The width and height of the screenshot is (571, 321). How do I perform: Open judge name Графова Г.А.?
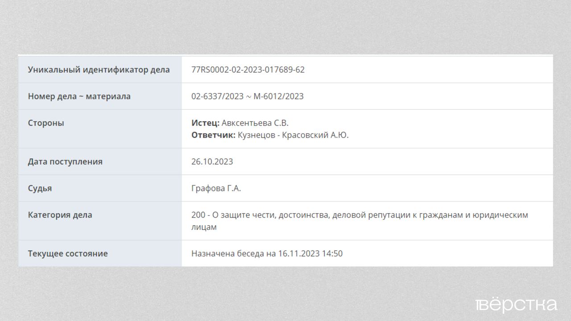(216, 188)
